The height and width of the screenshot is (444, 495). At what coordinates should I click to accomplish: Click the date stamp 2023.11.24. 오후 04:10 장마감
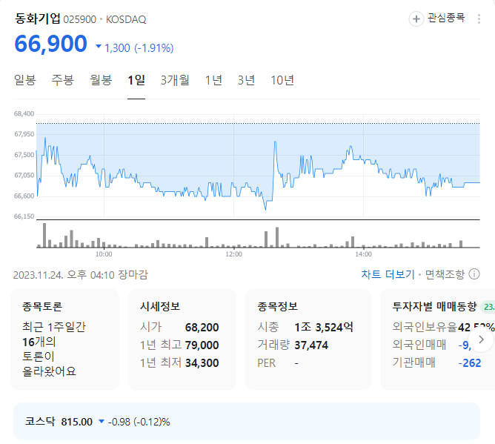pos(81,275)
